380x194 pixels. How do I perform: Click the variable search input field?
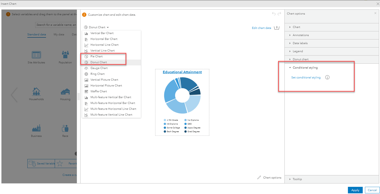[57, 25]
